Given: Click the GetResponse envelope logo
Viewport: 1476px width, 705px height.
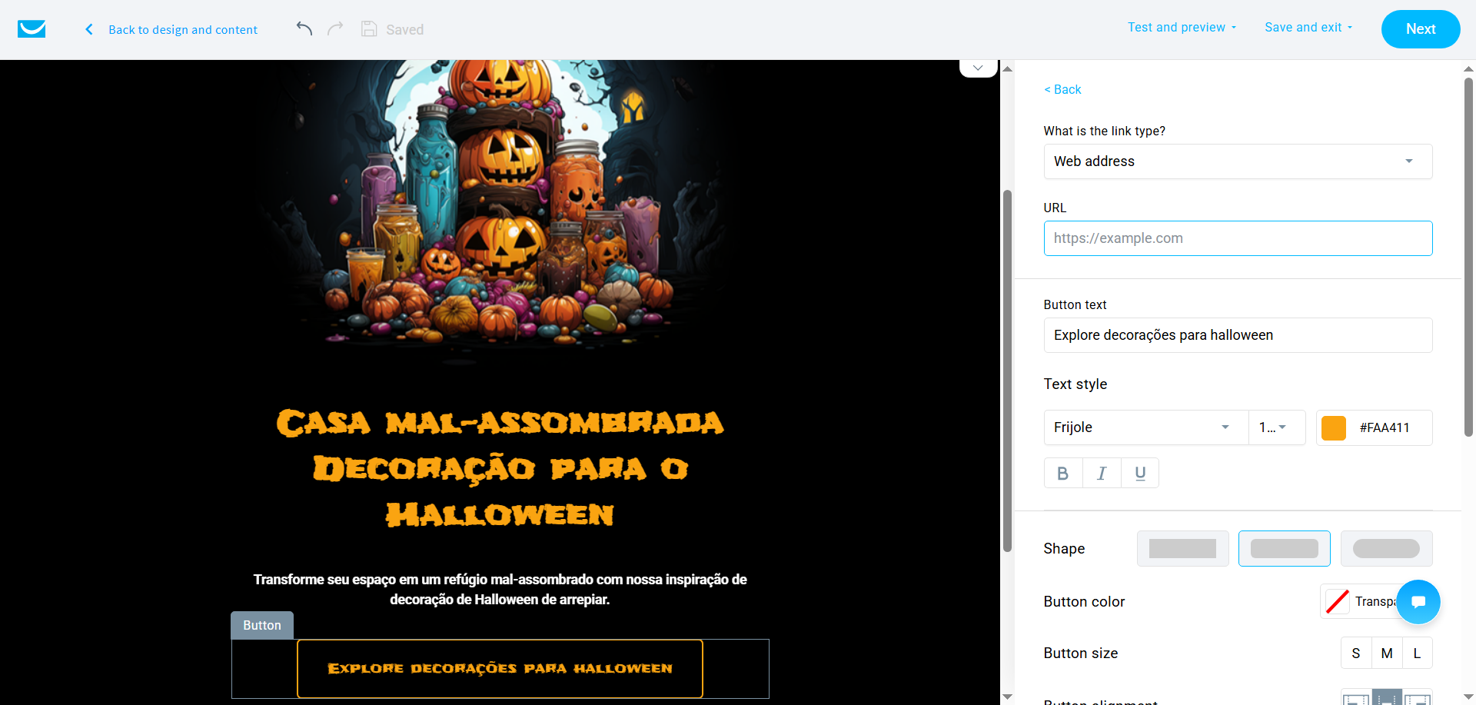Looking at the screenshot, I should (32, 29).
